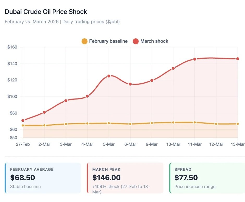Viewport: 245px width, 202px height.
Task: Click the March shock point at 6-Mar
Action: pyautogui.click(x=130, y=84)
